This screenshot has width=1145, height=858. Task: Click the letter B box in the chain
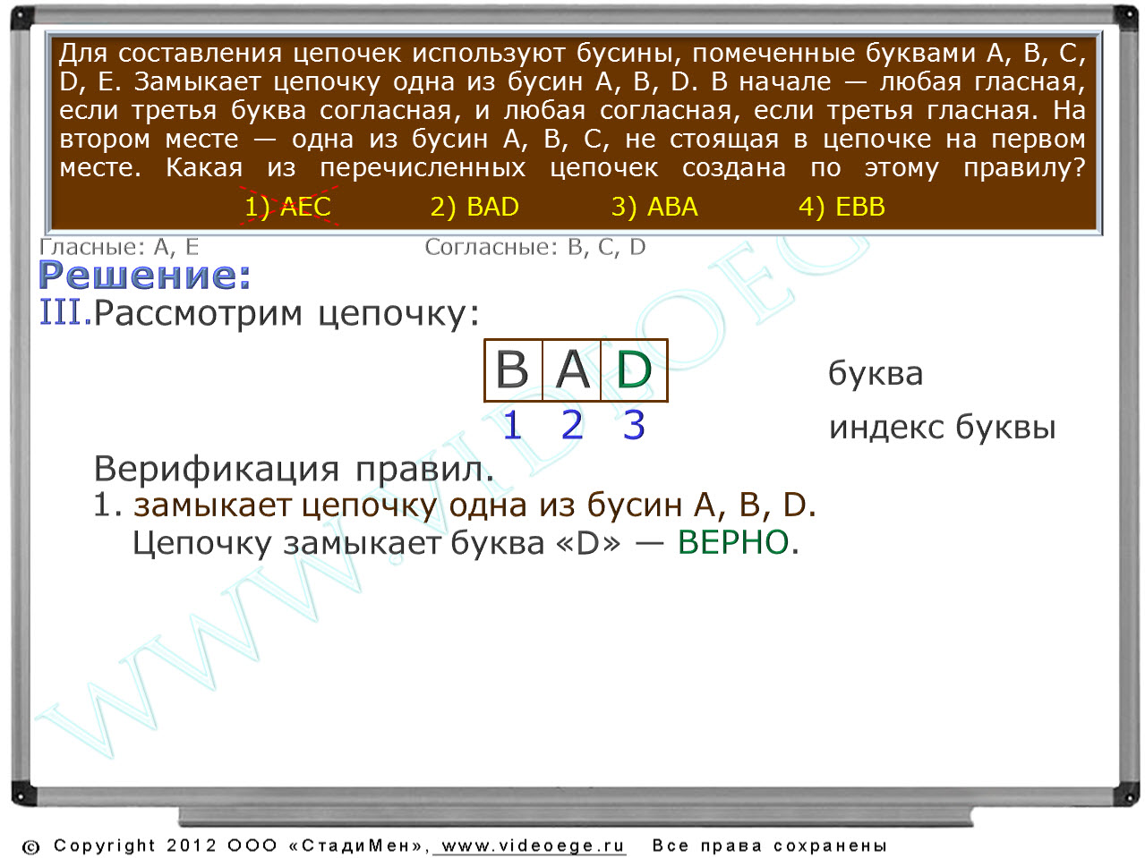tap(513, 370)
